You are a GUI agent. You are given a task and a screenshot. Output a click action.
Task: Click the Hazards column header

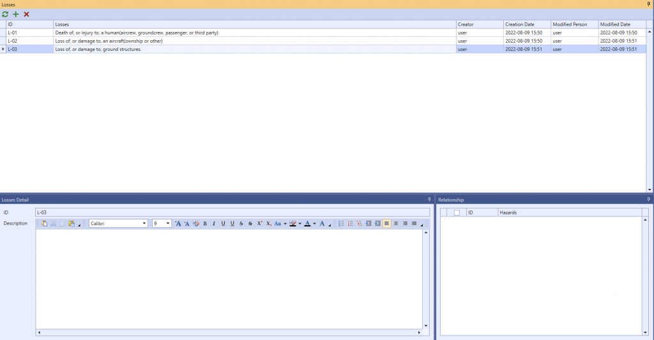(x=570, y=212)
